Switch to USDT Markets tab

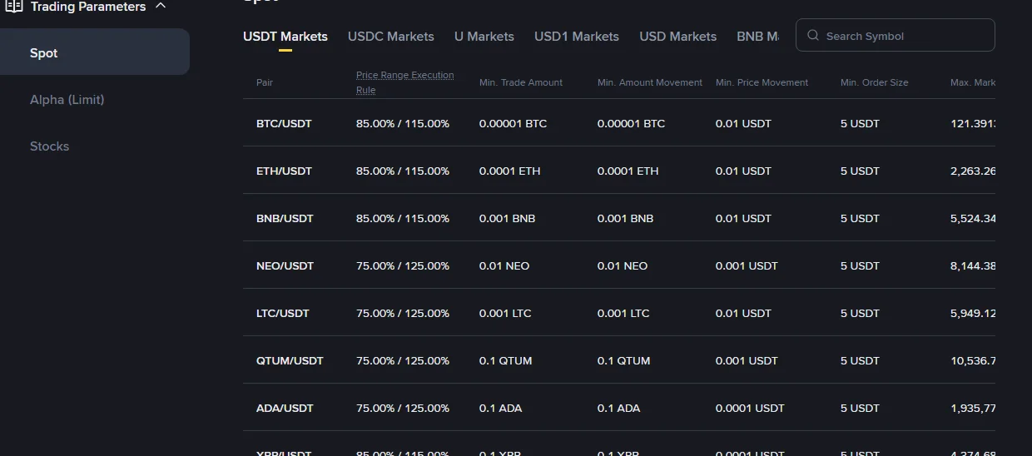pyautogui.click(x=285, y=37)
